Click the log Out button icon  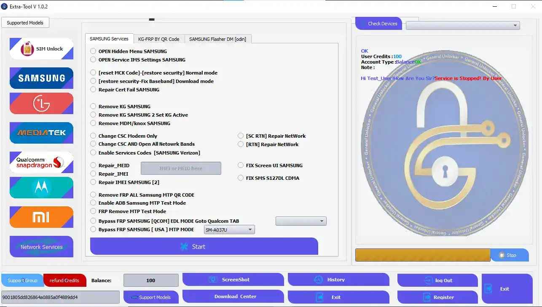428,280
